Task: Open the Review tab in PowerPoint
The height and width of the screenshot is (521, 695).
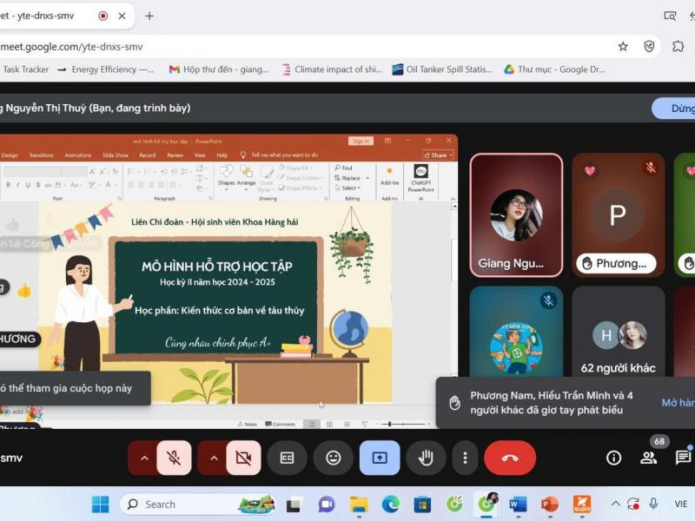Action: [x=175, y=155]
